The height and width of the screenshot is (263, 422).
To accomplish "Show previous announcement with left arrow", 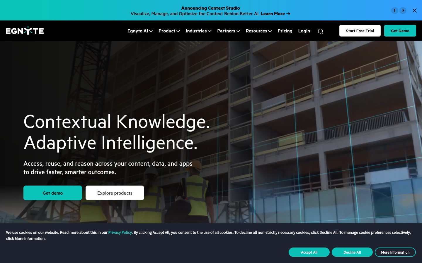I will coord(395,11).
